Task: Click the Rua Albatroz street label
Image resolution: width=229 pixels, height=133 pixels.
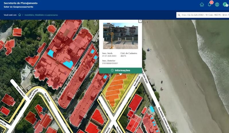Action: [34, 94]
